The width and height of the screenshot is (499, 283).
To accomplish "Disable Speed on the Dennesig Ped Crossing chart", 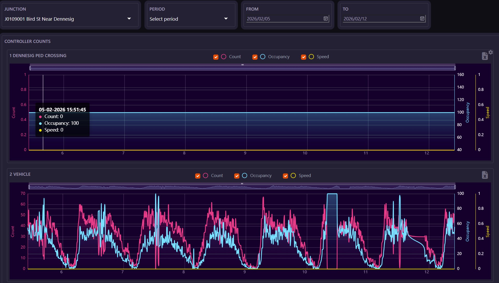I will 303,57.
